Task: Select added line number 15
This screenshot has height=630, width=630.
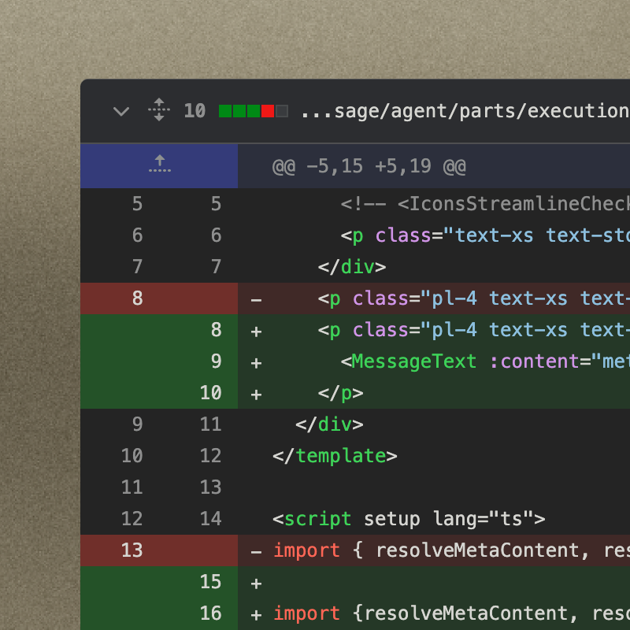Action: (x=210, y=582)
